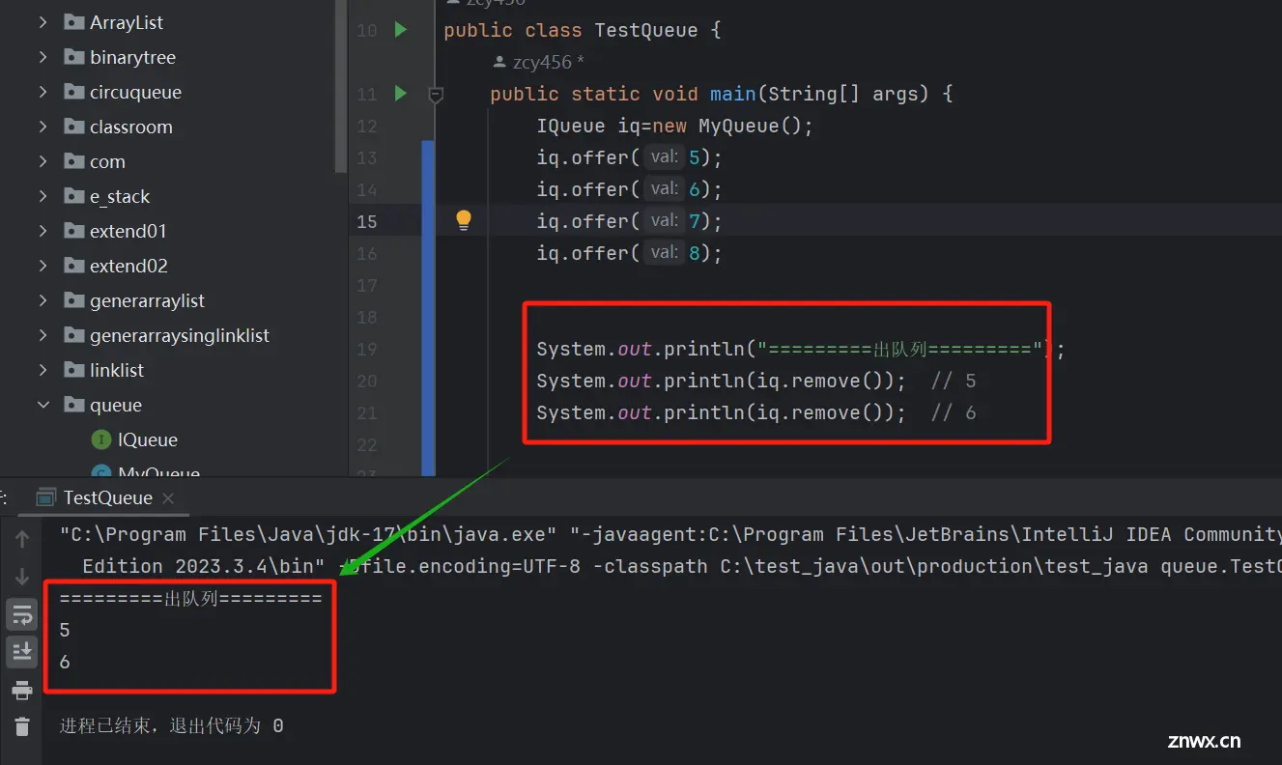Expand the circuqueue folder

(x=43, y=92)
